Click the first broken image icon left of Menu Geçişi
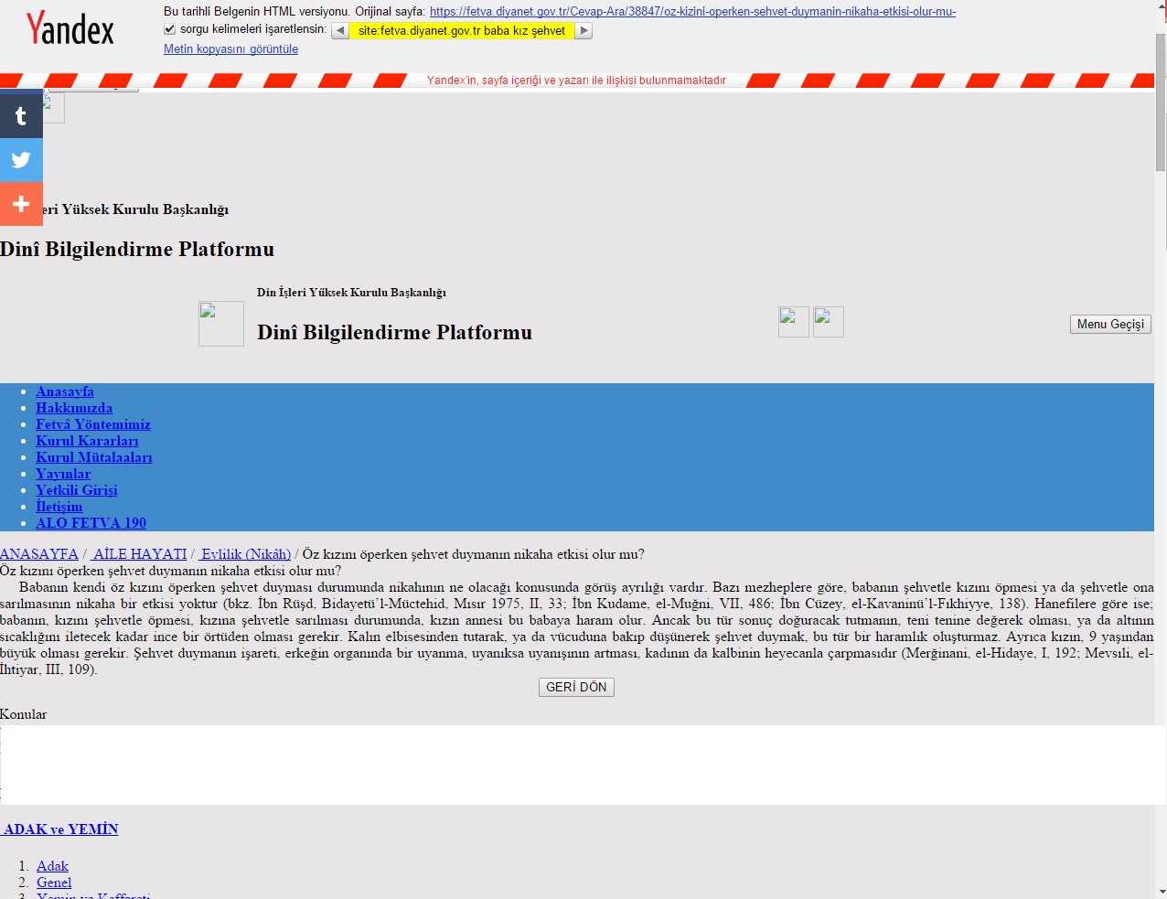This screenshot has width=1167, height=899. coord(794,322)
